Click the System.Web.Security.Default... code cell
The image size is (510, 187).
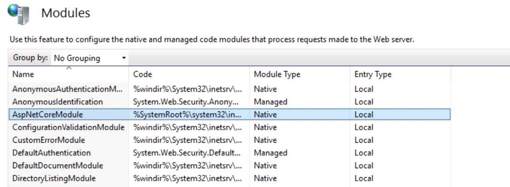(x=187, y=153)
